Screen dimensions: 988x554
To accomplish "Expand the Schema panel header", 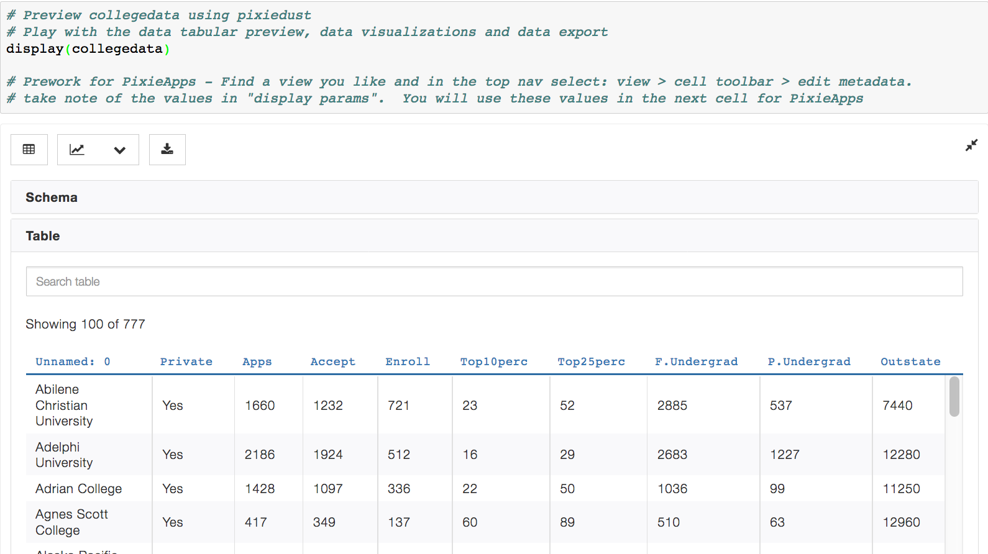I will click(x=494, y=198).
